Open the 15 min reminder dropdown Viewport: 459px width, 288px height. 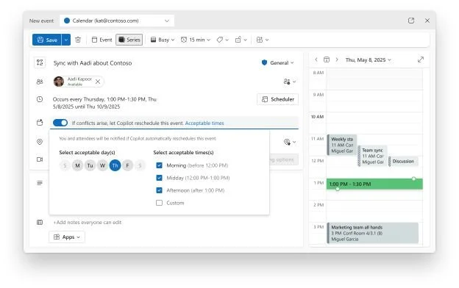click(x=196, y=40)
